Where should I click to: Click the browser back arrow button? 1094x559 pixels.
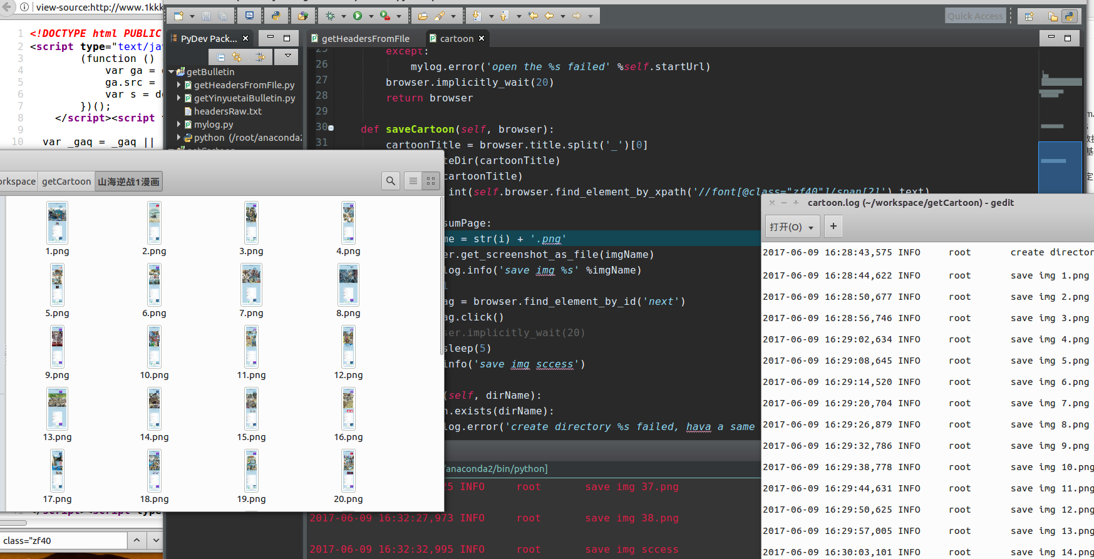click(6, 7)
